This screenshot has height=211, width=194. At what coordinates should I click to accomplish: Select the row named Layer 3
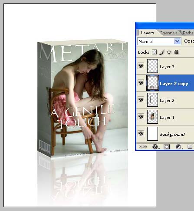coord(165,66)
